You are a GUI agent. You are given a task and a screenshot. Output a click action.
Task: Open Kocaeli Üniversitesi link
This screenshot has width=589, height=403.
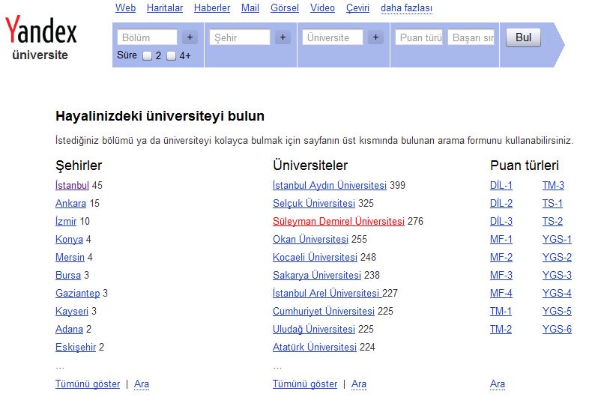pos(315,257)
